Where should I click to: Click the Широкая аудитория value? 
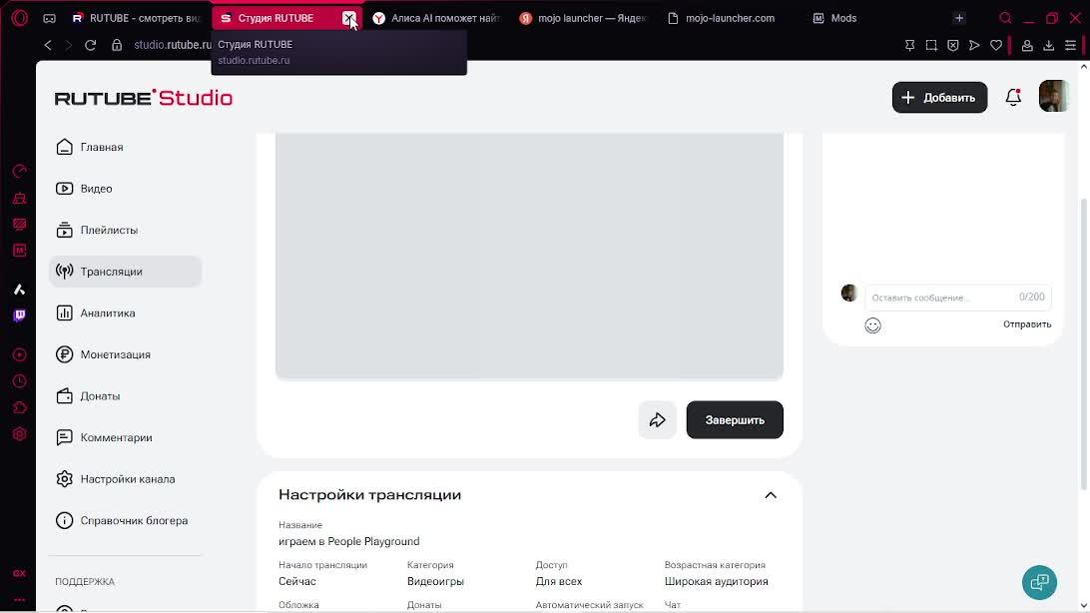(716, 581)
